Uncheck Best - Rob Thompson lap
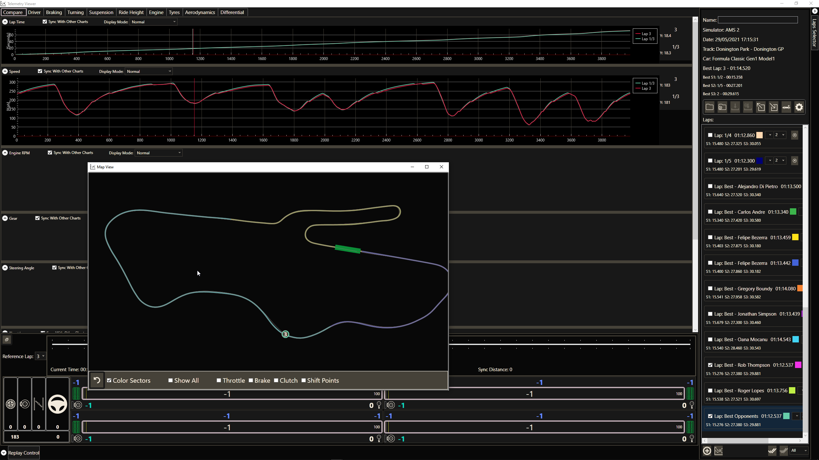 pos(710,365)
